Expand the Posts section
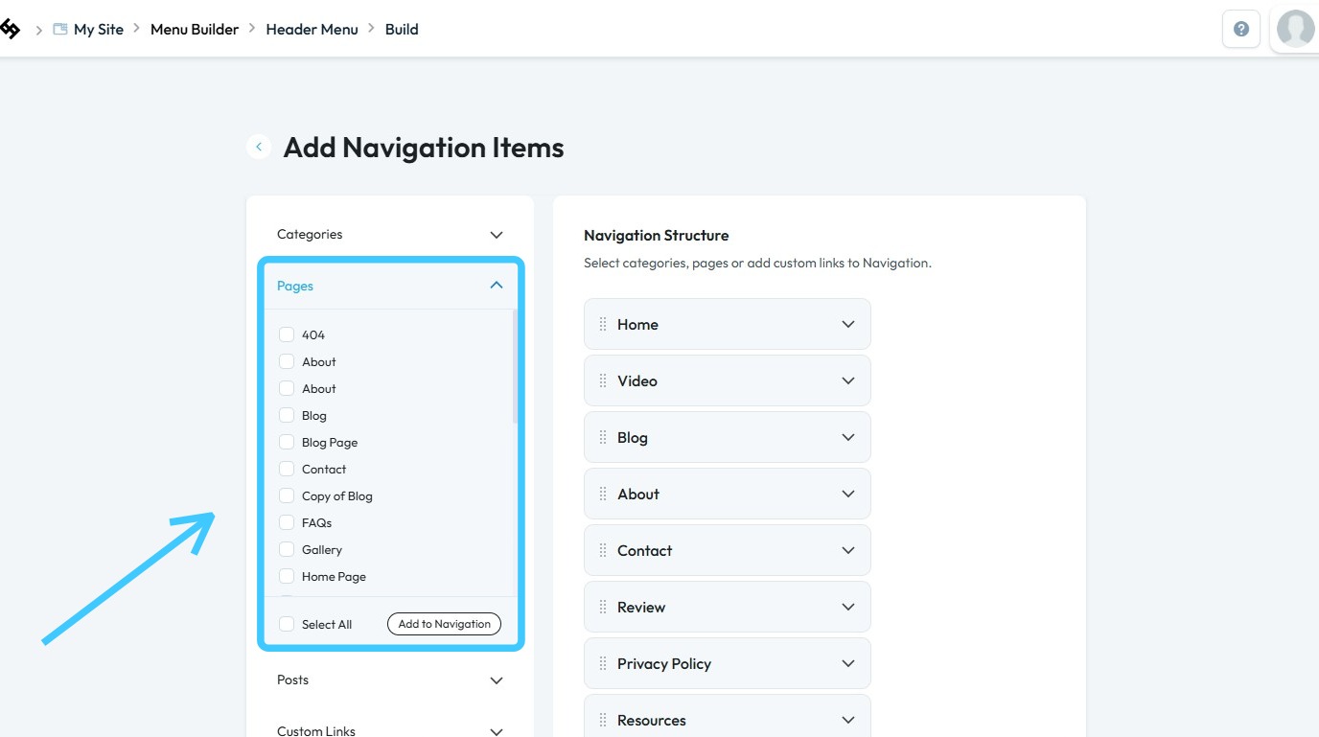Screen dimensions: 1319x737 496,680
